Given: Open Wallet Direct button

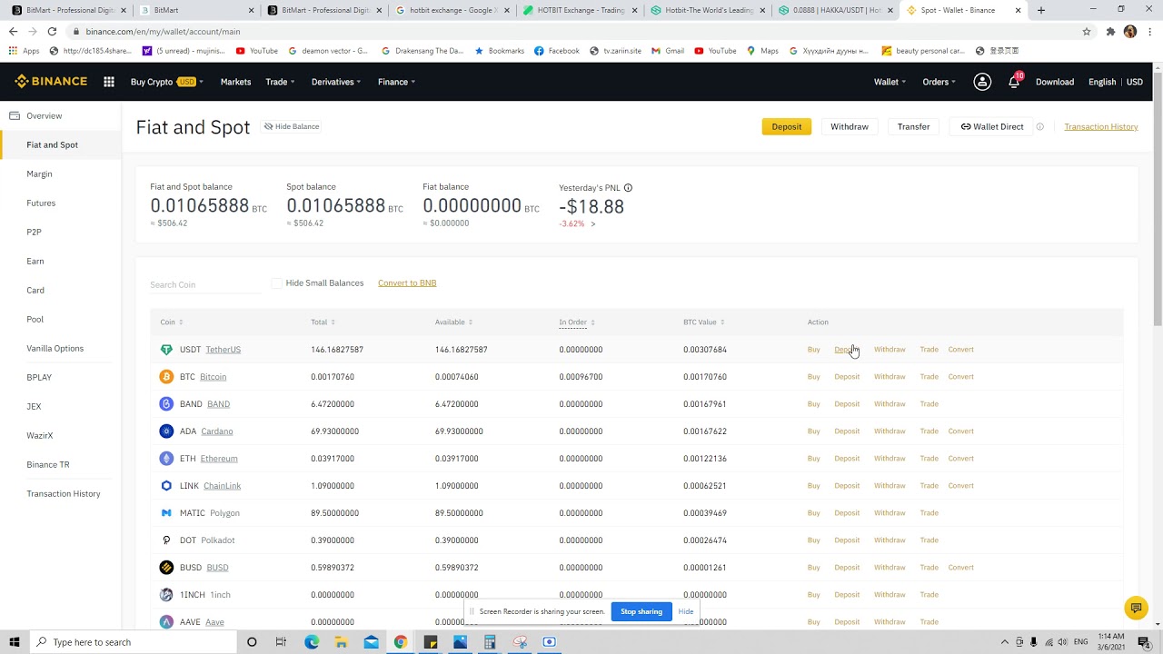Looking at the screenshot, I should coord(992,127).
